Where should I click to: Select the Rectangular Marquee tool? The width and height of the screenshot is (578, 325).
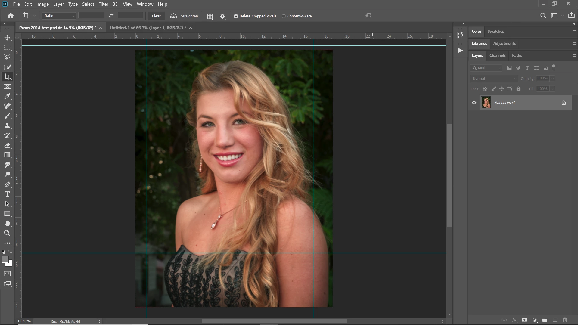click(7, 48)
